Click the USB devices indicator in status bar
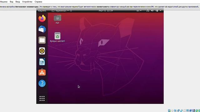This screenshot has width=200, height=112. tap(181, 110)
